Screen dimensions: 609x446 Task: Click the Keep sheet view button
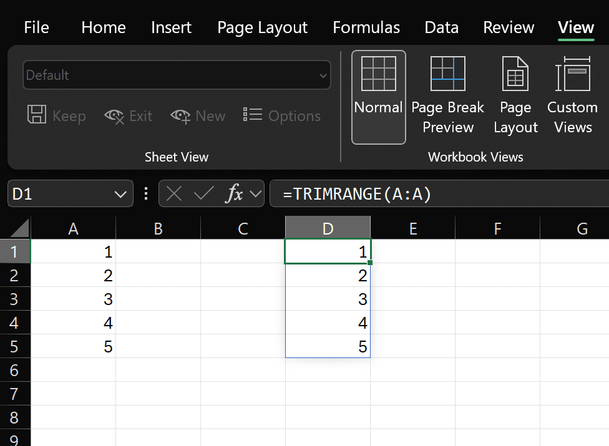56,116
